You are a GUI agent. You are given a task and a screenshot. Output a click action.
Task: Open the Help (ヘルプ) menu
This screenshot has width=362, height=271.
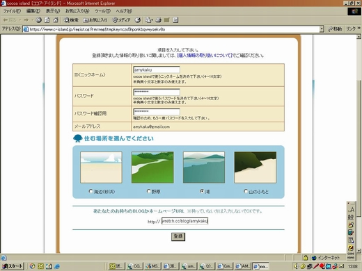click(x=124, y=11)
